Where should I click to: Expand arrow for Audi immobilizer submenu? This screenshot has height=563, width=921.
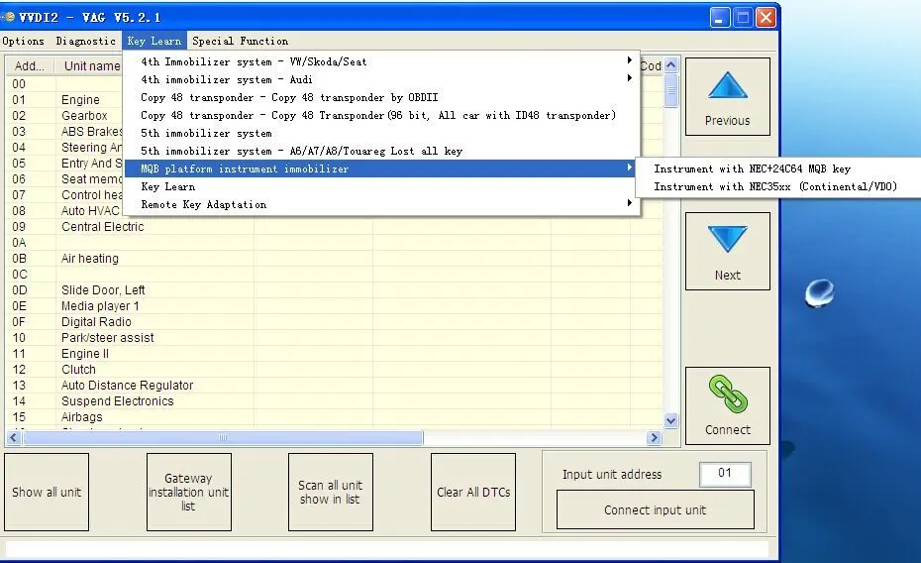tap(629, 77)
